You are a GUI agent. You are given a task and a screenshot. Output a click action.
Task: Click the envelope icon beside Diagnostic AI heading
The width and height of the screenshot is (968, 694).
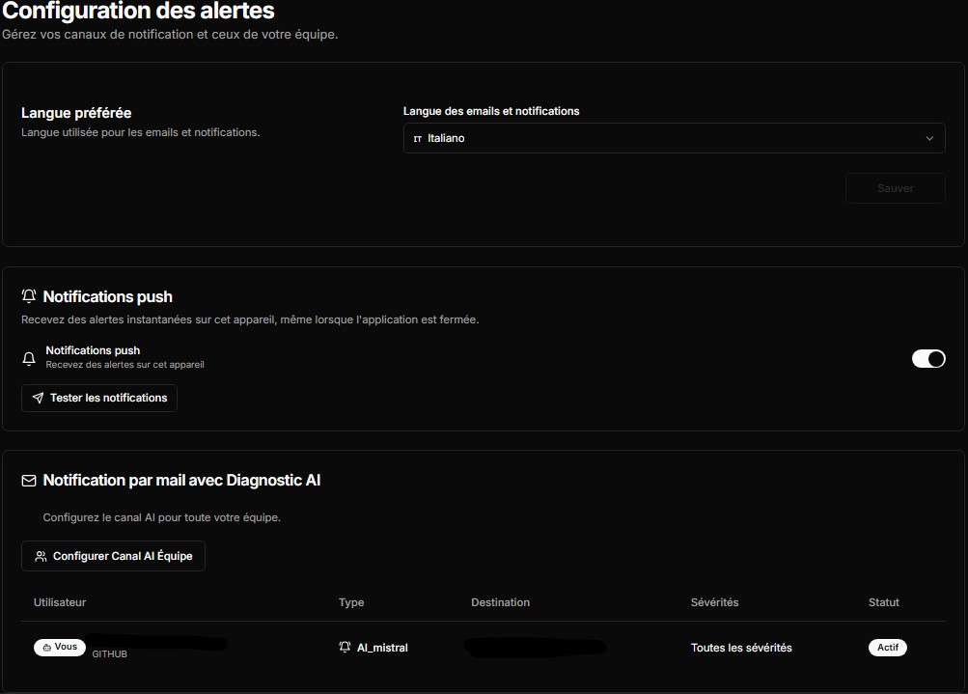click(29, 480)
